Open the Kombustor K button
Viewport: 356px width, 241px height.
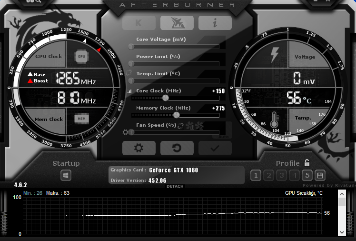pyautogui.click(x=138, y=23)
